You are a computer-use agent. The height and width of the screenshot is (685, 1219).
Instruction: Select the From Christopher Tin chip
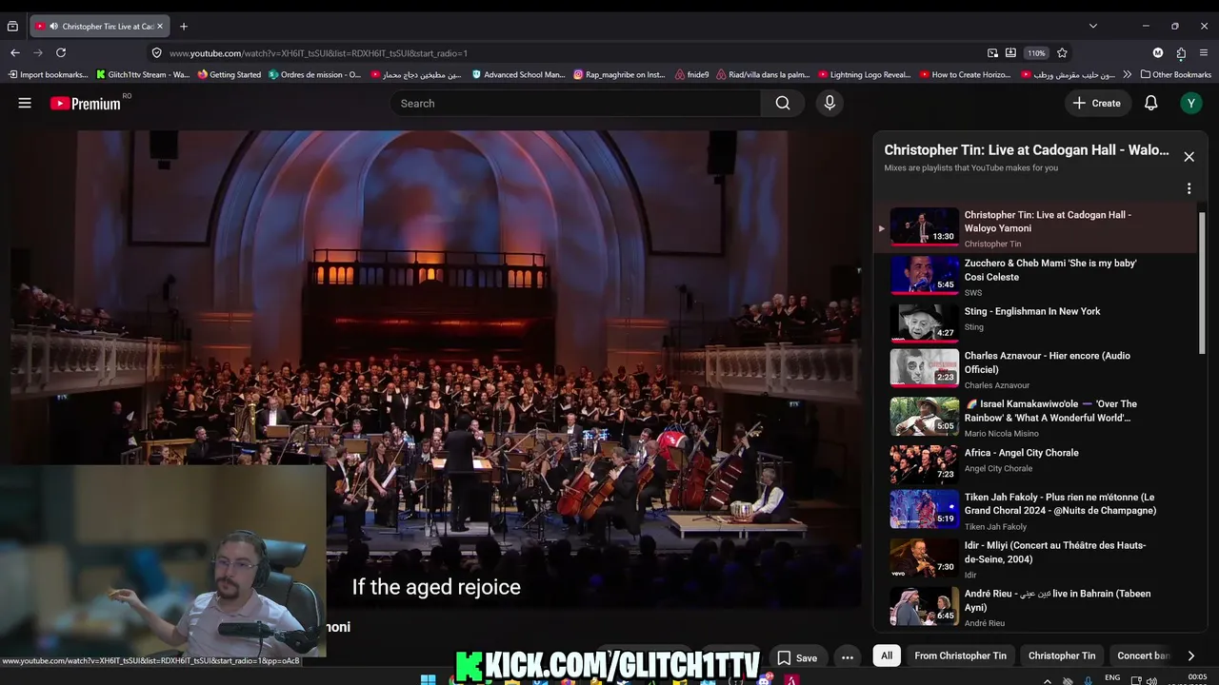[x=960, y=656]
